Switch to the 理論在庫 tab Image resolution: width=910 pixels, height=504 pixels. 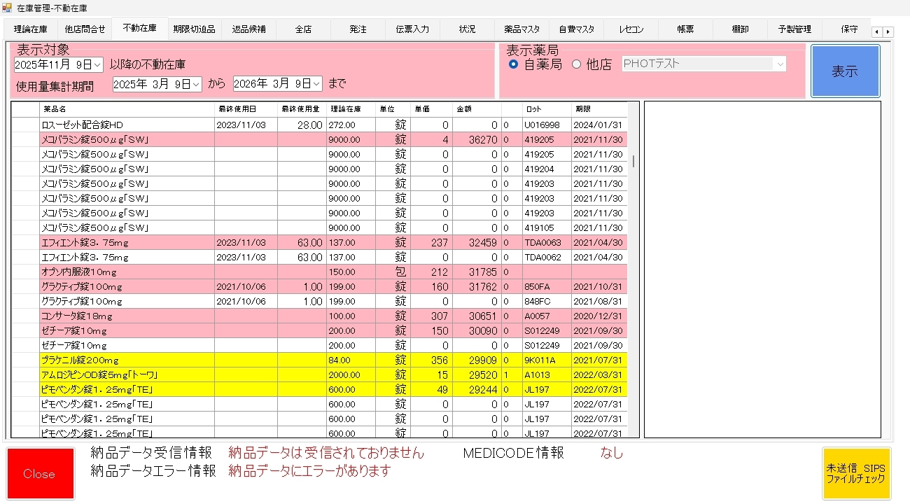click(x=31, y=29)
